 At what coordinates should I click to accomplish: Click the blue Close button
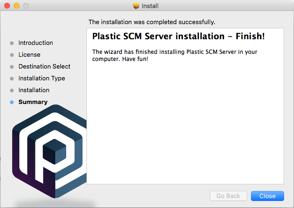[x=268, y=196]
